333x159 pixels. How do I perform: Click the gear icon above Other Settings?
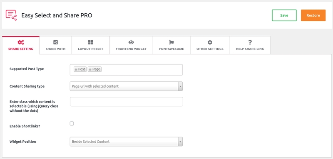click(210, 42)
